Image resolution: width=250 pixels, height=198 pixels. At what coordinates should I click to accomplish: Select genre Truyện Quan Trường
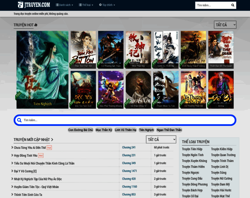223,155
